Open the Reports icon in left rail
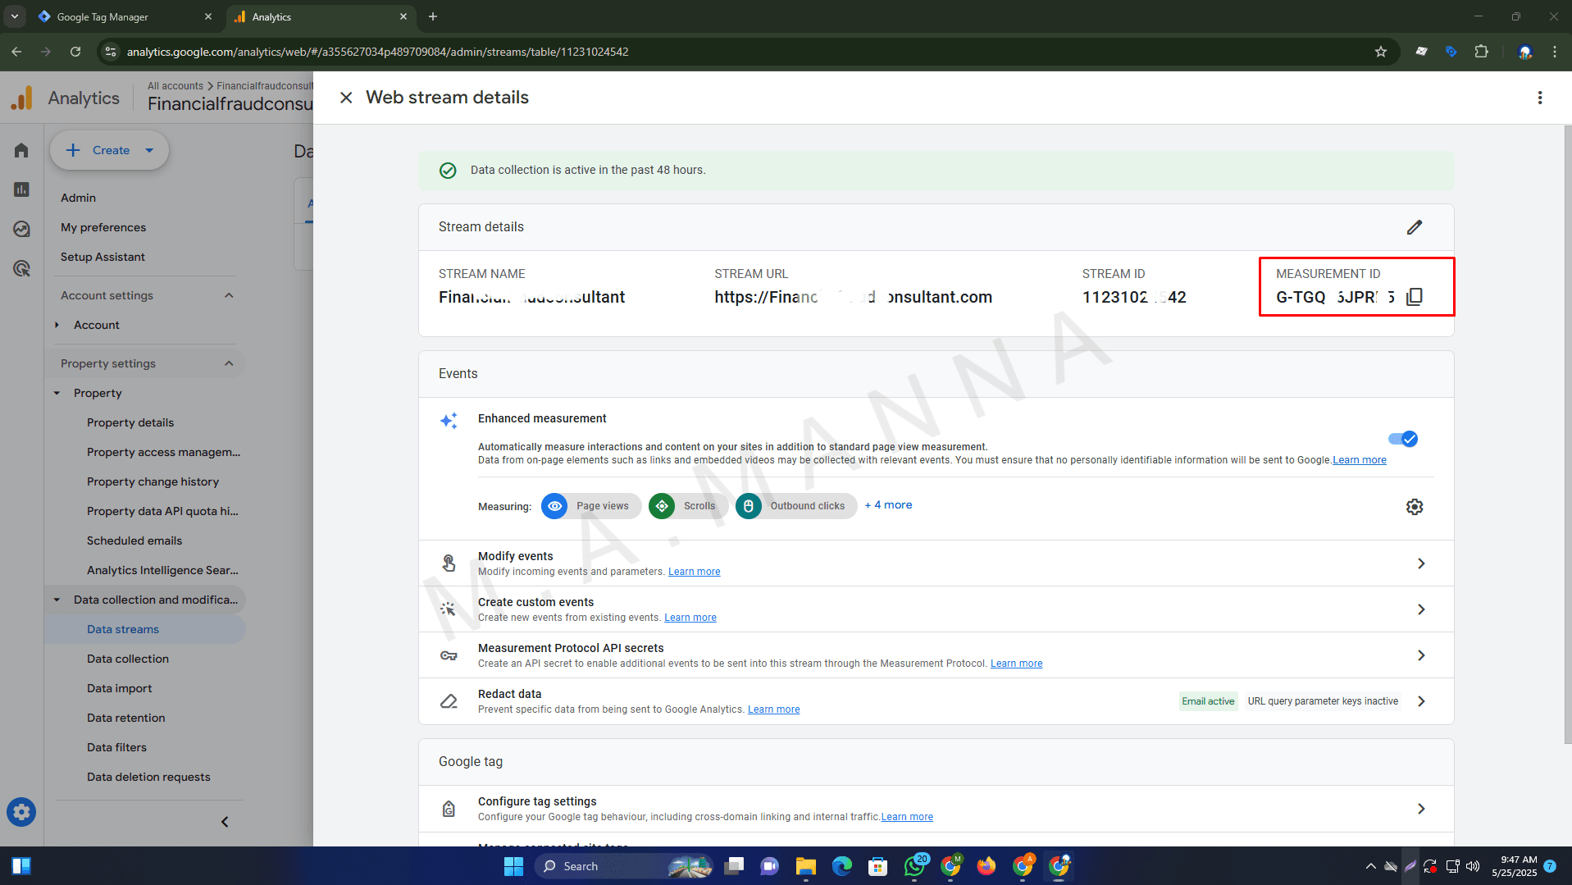The height and width of the screenshot is (885, 1572). coord(21,189)
